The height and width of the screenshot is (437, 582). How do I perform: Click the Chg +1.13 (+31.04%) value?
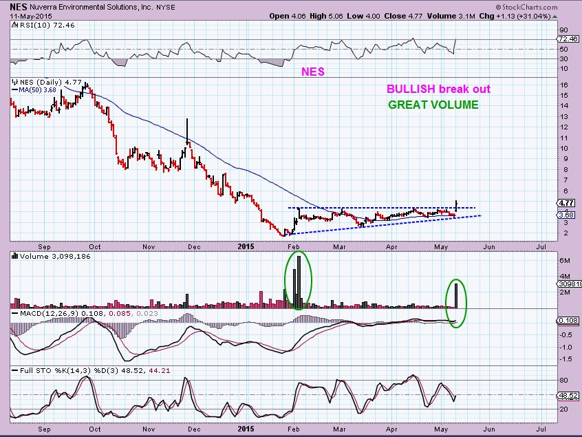point(514,16)
